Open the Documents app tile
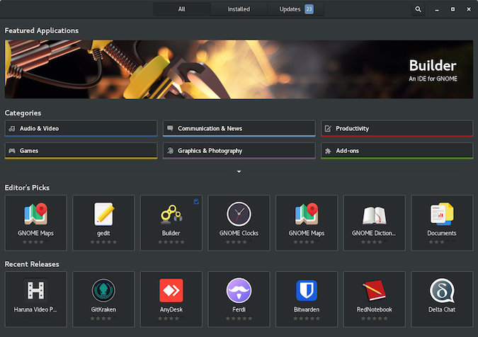The width and height of the screenshot is (478, 337). 442,221
